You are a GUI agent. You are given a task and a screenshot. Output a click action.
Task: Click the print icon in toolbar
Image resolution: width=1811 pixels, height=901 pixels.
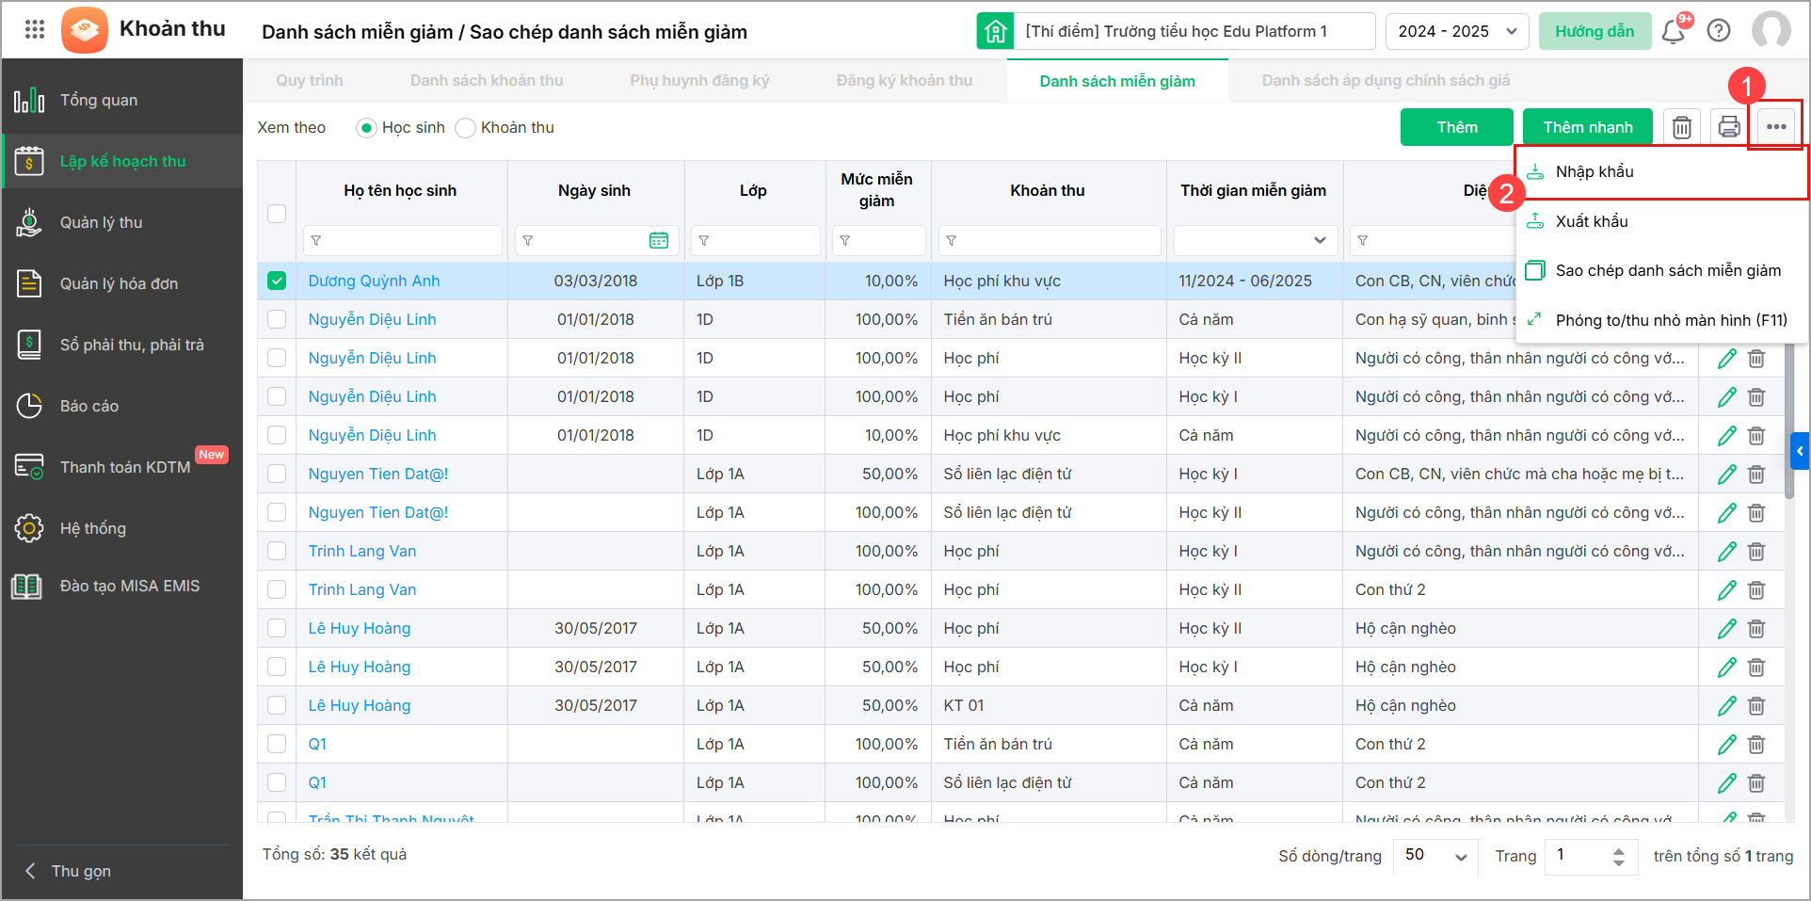pos(1728,127)
